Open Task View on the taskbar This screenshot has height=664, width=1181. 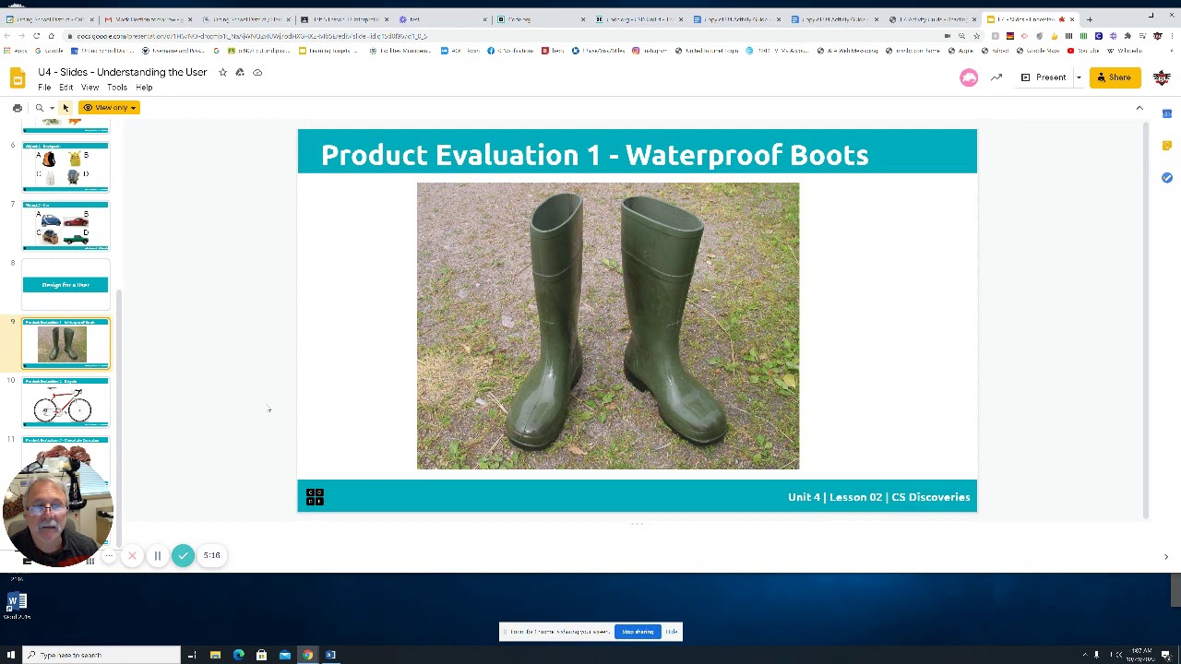192,655
